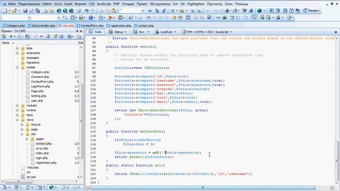Open the Panels dropdown
This screenshot has height=191, width=340.
311,11
